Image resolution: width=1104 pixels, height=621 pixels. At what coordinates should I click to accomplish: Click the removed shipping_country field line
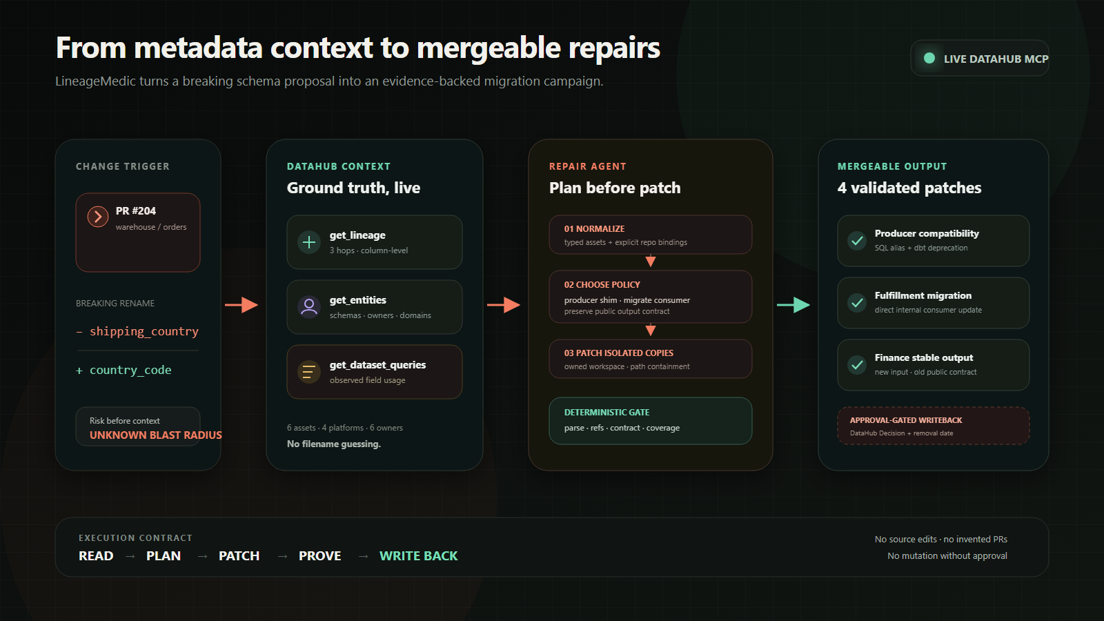tap(137, 331)
